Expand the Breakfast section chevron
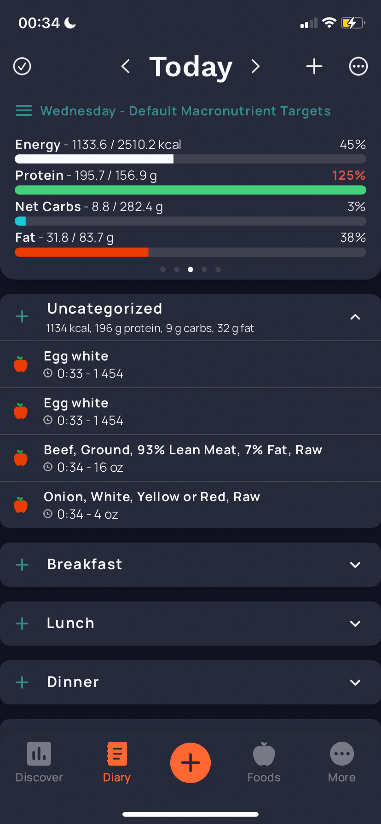This screenshot has width=381, height=824. tap(355, 565)
